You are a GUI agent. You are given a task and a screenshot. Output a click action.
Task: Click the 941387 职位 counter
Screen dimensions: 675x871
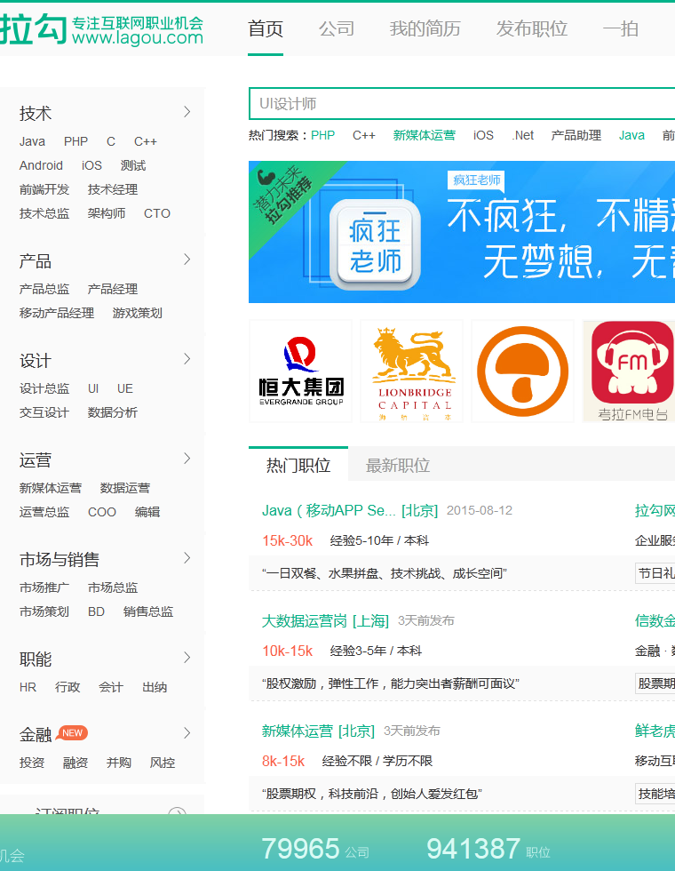coord(488,849)
